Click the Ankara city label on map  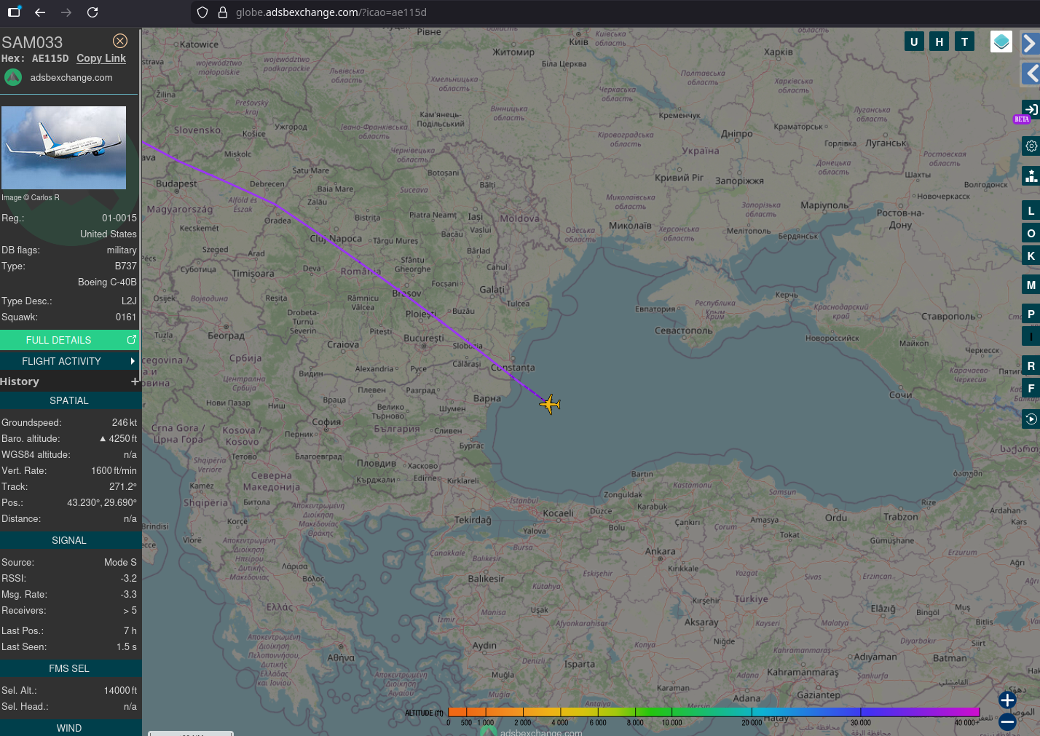661,551
